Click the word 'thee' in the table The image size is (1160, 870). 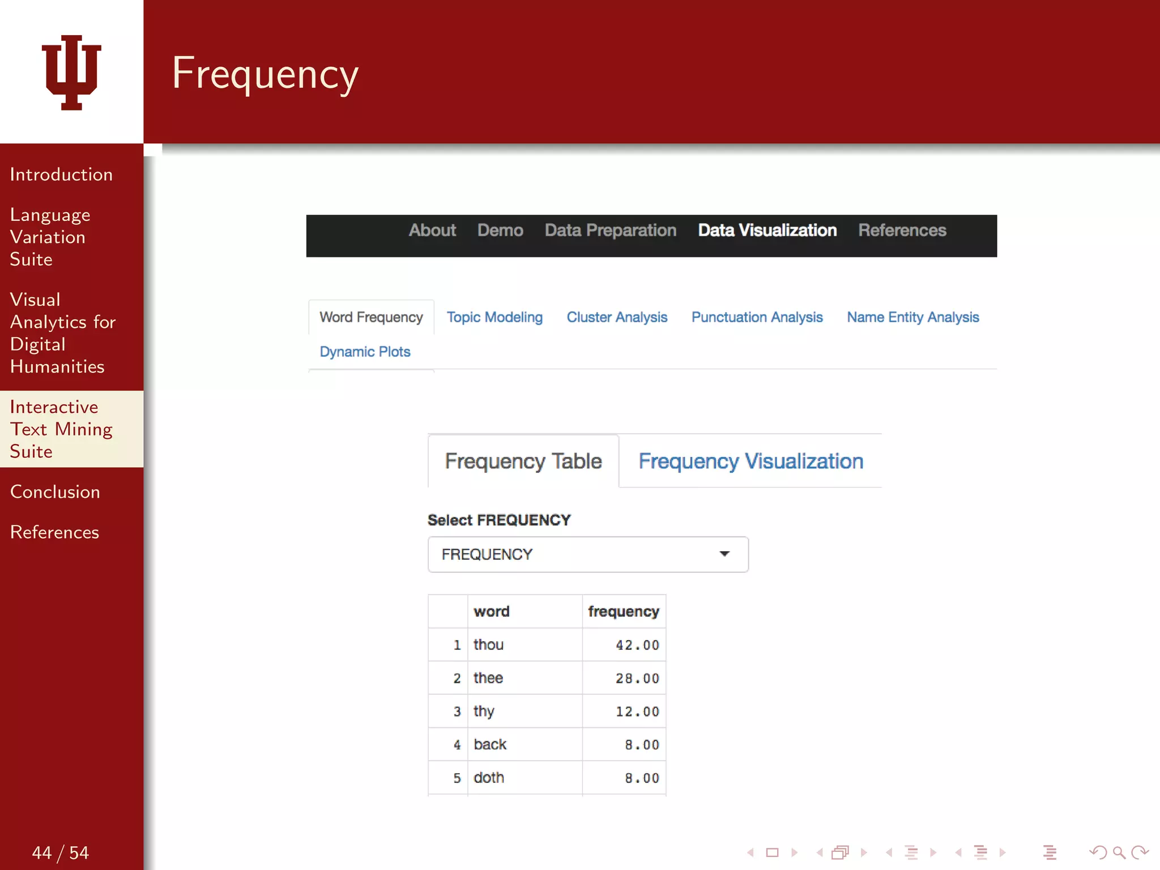(488, 678)
